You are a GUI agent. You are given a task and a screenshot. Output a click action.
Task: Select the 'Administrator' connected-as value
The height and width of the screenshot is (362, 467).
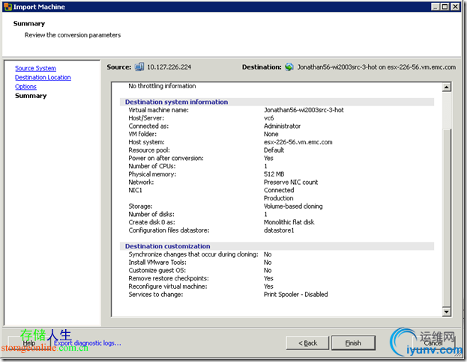pyautogui.click(x=282, y=126)
